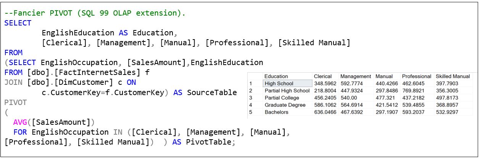This screenshot has height=159, width=480.
Task: Select row number 1 in results grid
Action: (x=251, y=84)
